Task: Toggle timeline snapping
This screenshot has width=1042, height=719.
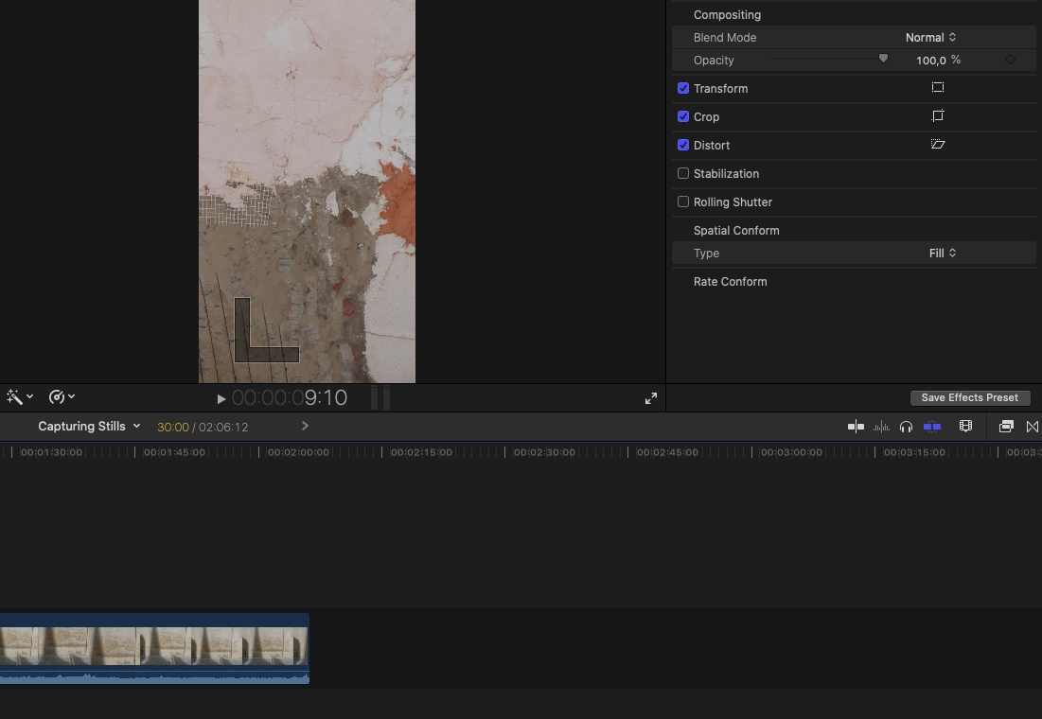Action: [x=932, y=427]
